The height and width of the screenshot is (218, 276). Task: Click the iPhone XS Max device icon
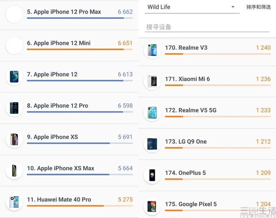pos(14,170)
